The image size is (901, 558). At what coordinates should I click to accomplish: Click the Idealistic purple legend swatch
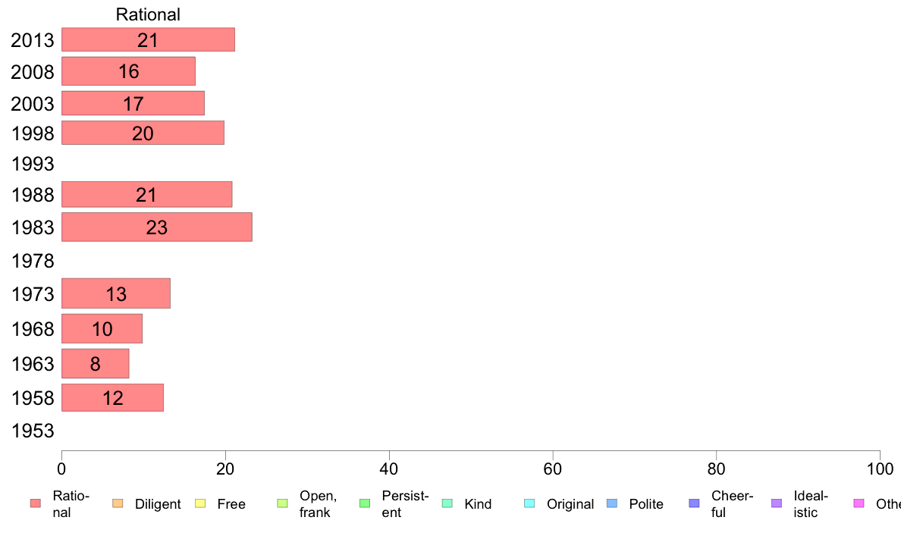[777, 503]
